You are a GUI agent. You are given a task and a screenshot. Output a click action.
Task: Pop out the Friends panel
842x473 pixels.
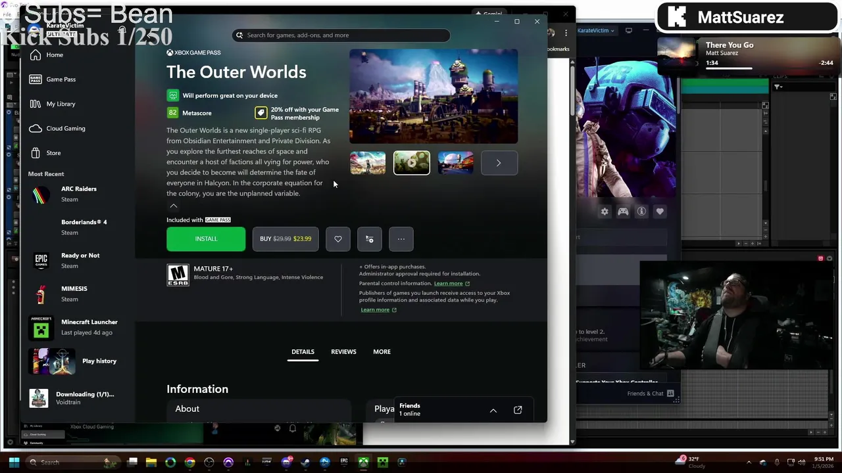click(x=518, y=411)
